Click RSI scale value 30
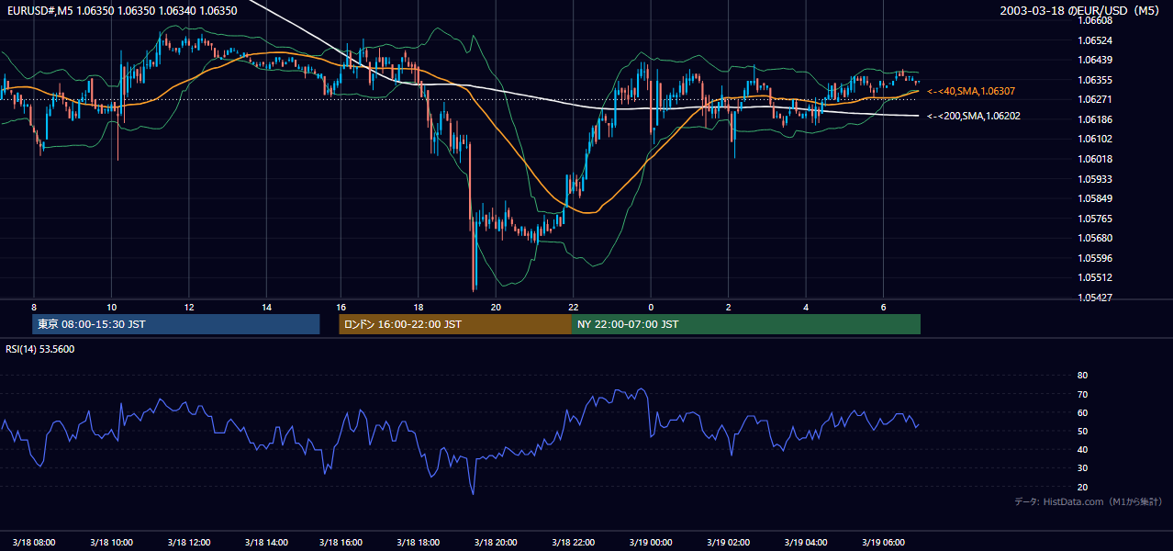The width and height of the screenshot is (1173, 551). click(x=1082, y=468)
